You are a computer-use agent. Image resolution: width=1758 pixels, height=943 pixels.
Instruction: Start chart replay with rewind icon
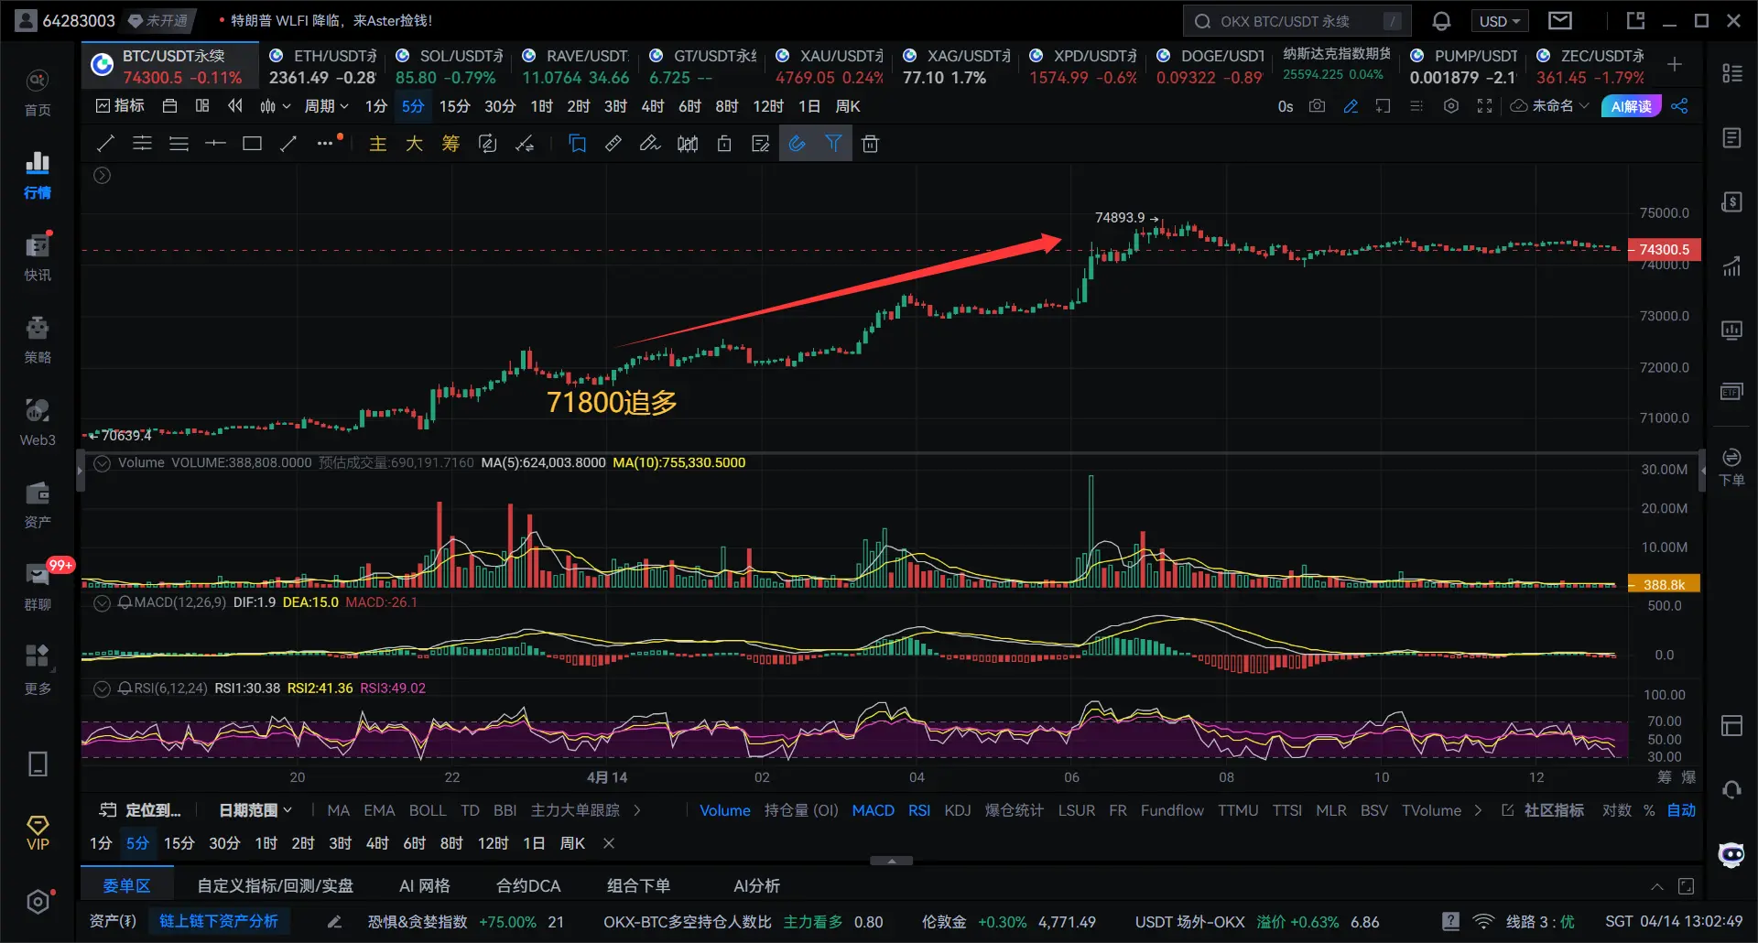(235, 106)
